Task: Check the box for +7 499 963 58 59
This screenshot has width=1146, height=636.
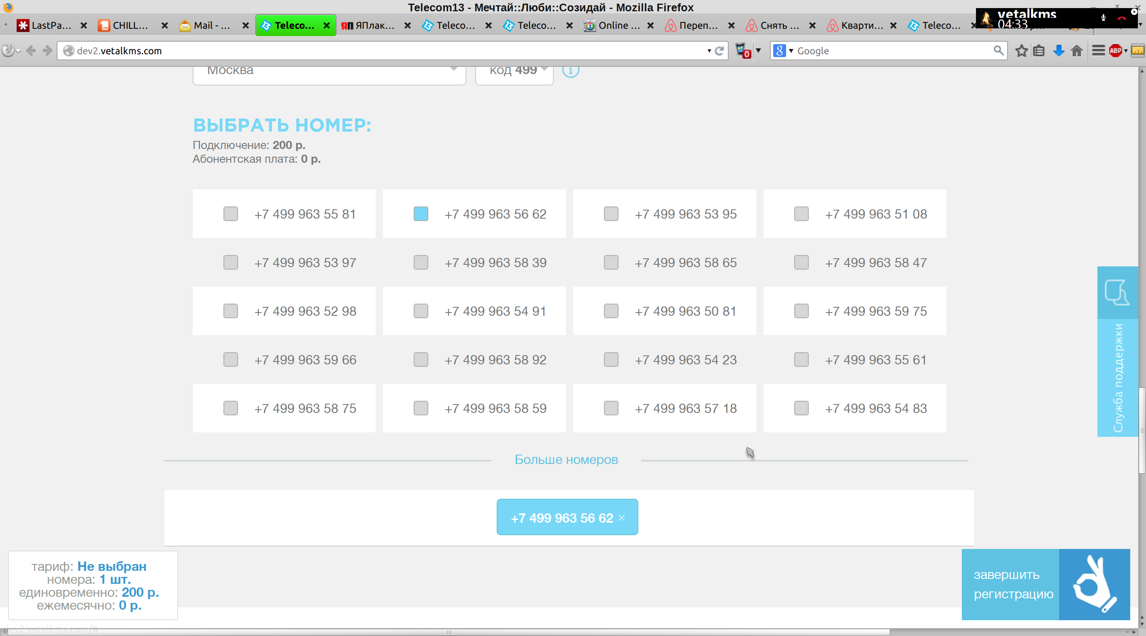Action: tap(421, 408)
